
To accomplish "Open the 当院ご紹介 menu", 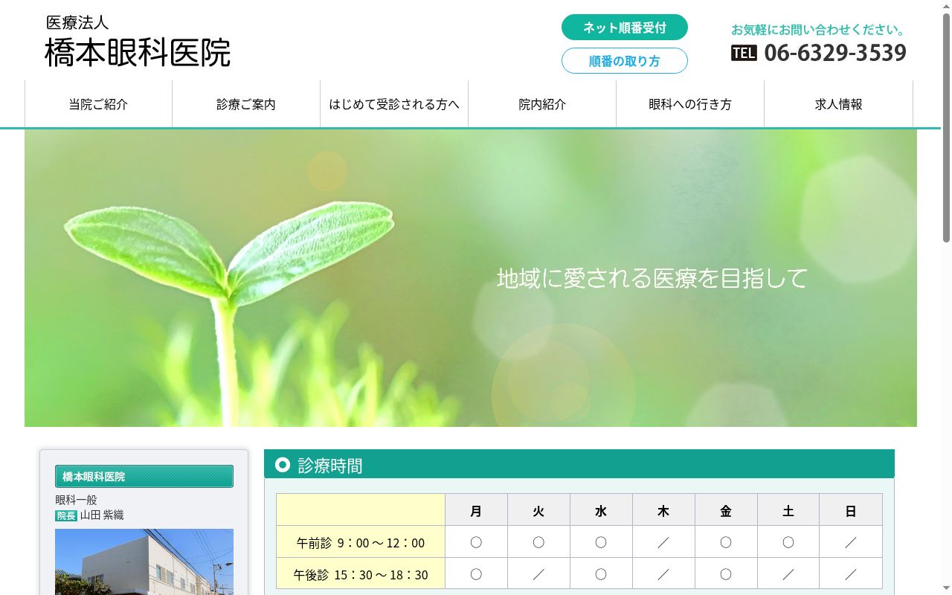I will pyautogui.click(x=98, y=104).
